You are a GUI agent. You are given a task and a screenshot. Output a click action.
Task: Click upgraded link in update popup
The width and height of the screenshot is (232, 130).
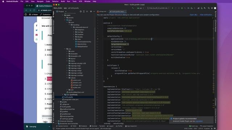[x=199, y=121]
